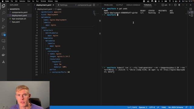Split the editor to the right
This screenshot has width=194, height=109.
point(94,5)
